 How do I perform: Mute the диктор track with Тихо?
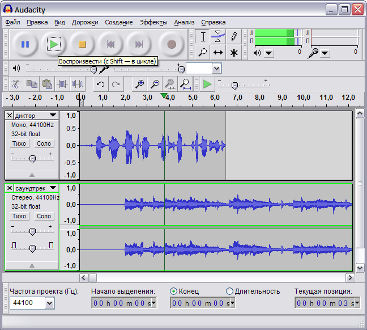point(20,144)
